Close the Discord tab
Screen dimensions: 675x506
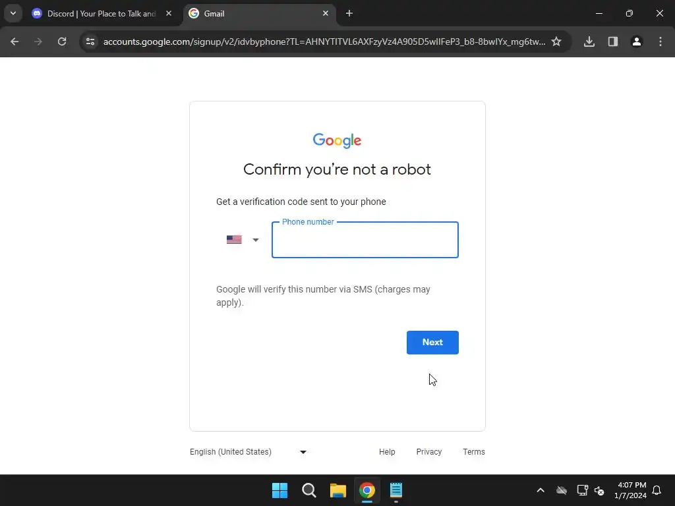pyautogui.click(x=169, y=13)
